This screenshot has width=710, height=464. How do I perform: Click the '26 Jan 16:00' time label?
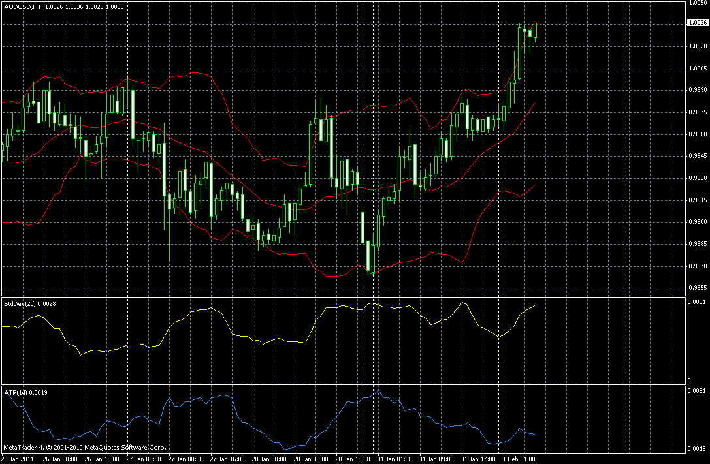[x=102, y=459]
